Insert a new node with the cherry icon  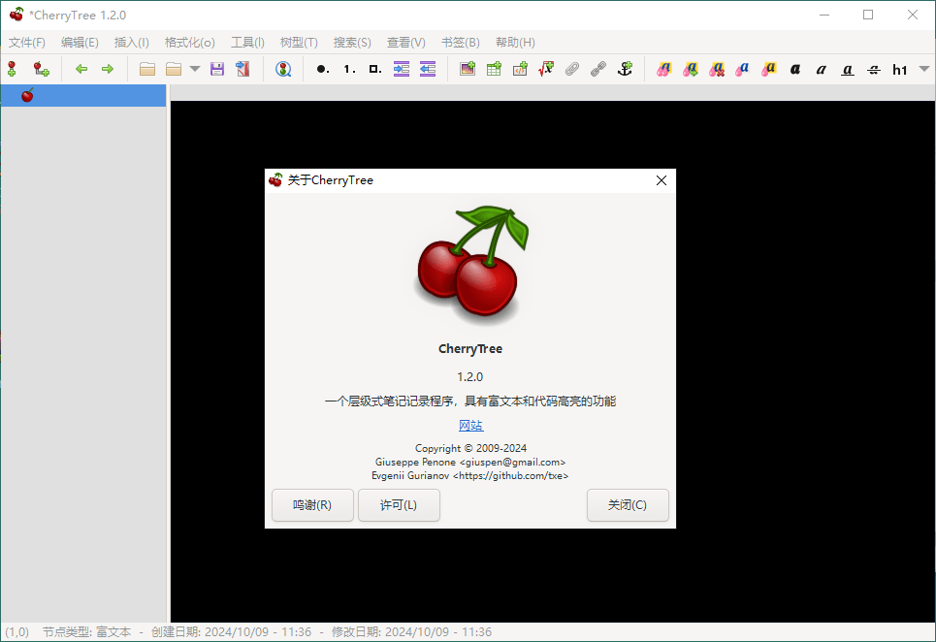click(12, 69)
